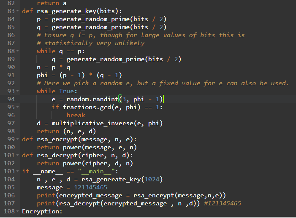The height and width of the screenshot is (218, 296).
Task: Collapse the fractions.gcd if-block fold arrow
Action: pyautogui.click(x=17, y=107)
